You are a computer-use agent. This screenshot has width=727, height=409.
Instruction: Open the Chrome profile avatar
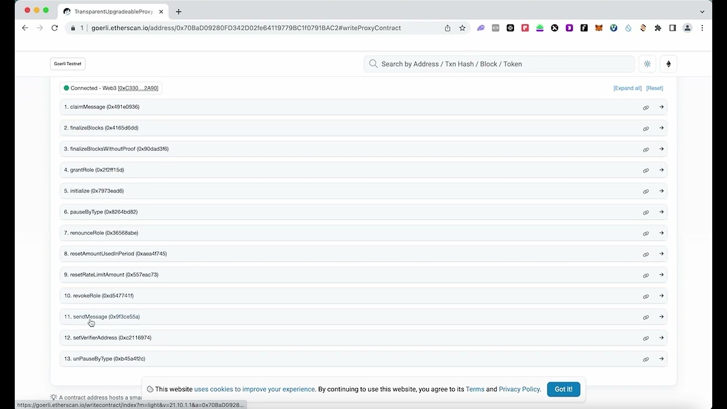687,28
